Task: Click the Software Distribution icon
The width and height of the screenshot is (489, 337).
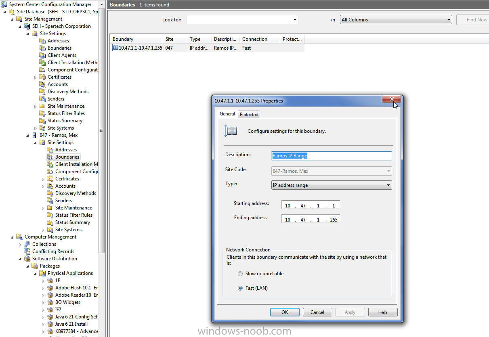Action: pyautogui.click(x=27, y=259)
